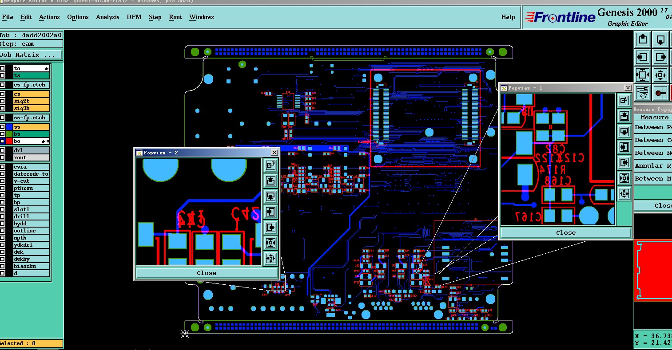Click the origin crosshair marker on canvas

click(185, 334)
